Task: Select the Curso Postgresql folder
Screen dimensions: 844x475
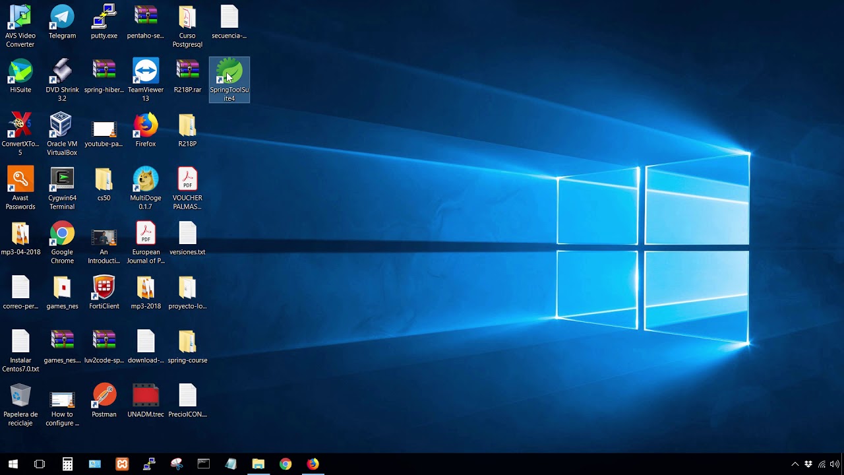Action: [x=187, y=26]
